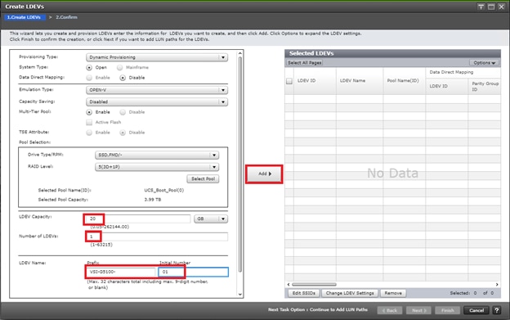Screen dimensions: 510x320
Task: Click the Remove button
Action: tap(393, 293)
